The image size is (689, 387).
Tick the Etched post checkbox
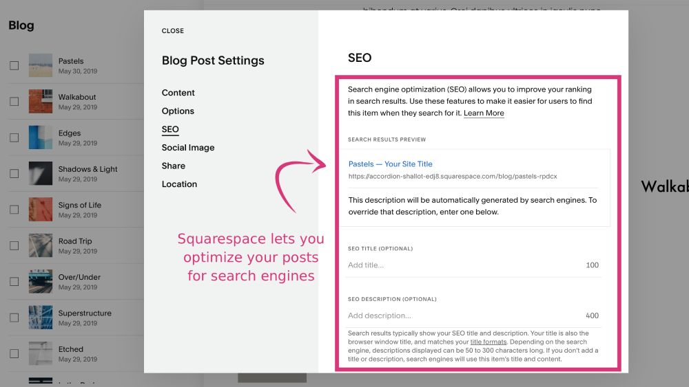pyautogui.click(x=14, y=353)
